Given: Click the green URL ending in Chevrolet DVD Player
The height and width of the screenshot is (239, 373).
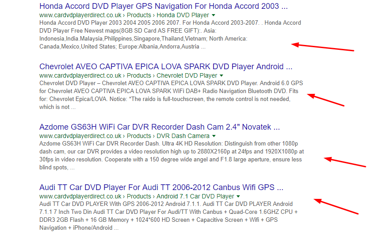Looking at the screenshot, I should [x=128, y=75].
